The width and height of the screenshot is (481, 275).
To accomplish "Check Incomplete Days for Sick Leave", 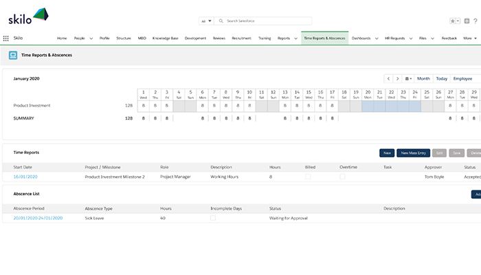I will click(x=213, y=218).
